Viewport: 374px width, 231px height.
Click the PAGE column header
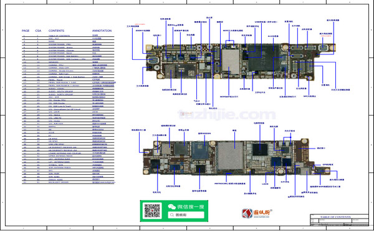tap(26, 31)
